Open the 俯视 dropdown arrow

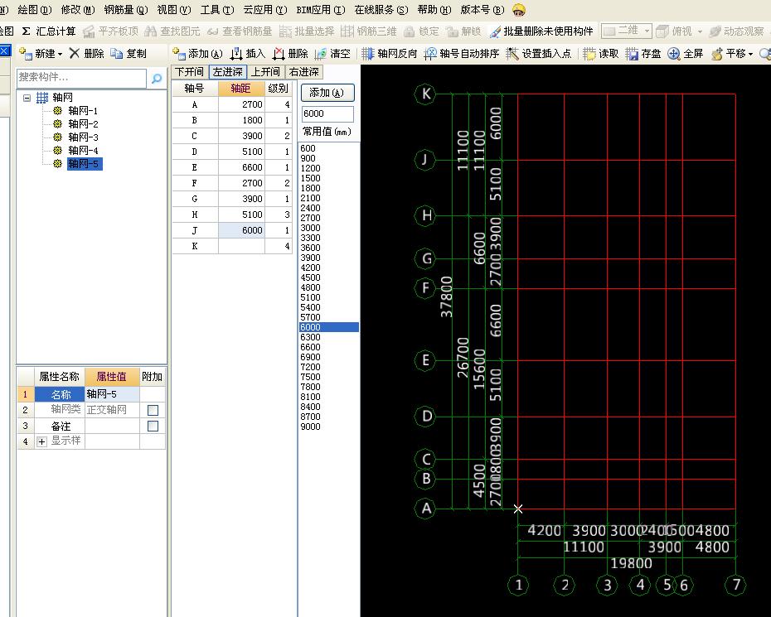coord(700,32)
